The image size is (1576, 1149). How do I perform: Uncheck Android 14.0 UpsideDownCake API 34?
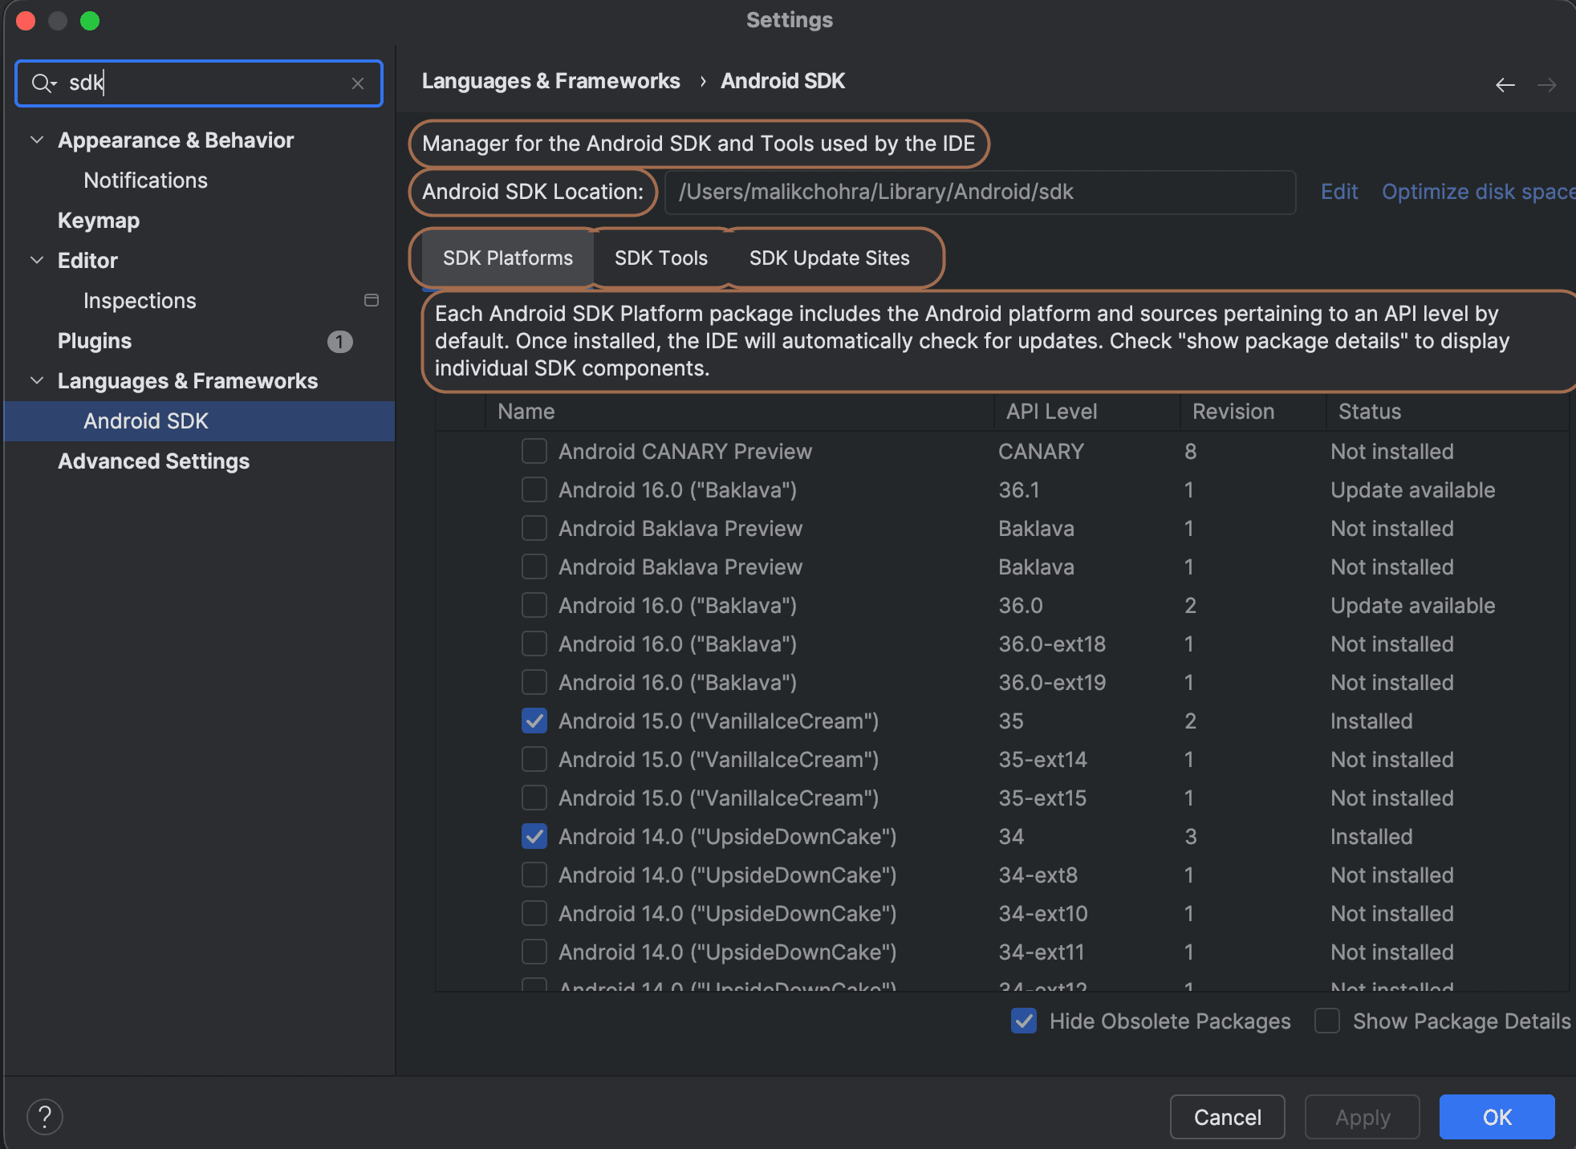click(x=534, y=836)
